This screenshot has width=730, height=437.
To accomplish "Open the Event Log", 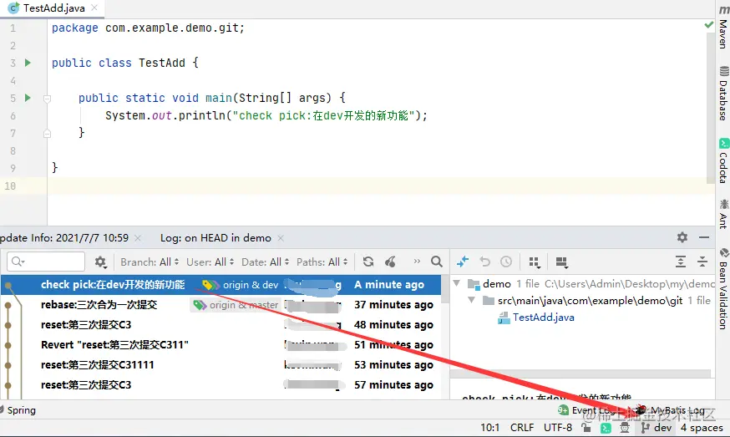I will (588, 410).
